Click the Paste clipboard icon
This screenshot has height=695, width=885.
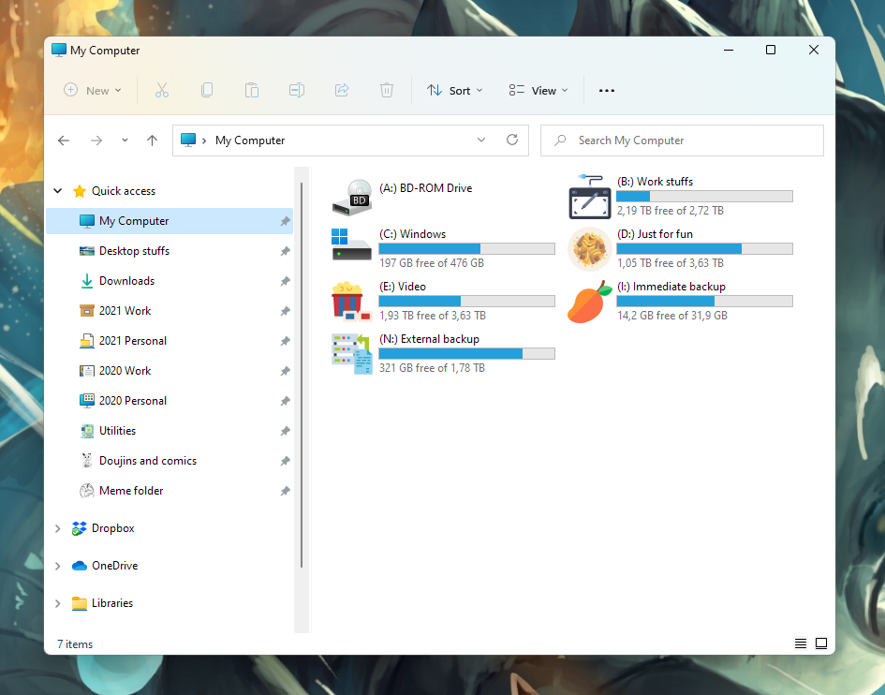coord(252,90)
